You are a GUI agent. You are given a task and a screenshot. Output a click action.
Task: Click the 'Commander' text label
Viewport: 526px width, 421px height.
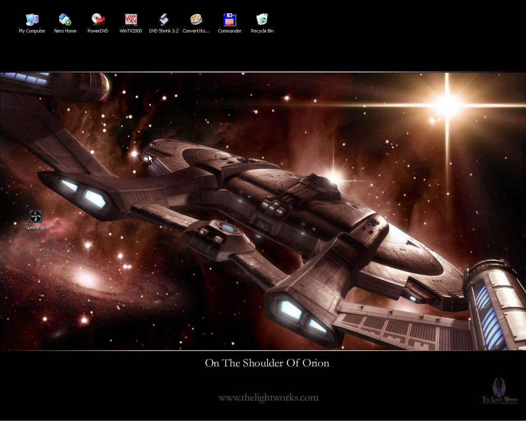coord(229,31)
